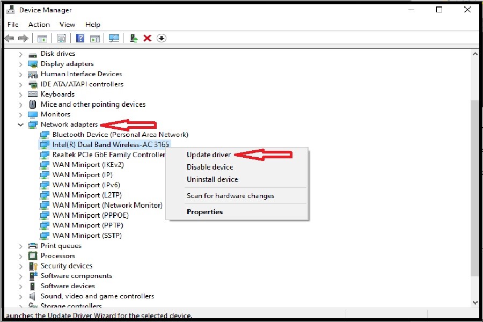This screenshot has height=322, width=483.
Task: Select Bluetooth Device (Personal Area Network)
Action: [120, 135]
